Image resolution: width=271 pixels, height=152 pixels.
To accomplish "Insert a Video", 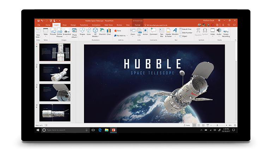I will pos(212,32).
